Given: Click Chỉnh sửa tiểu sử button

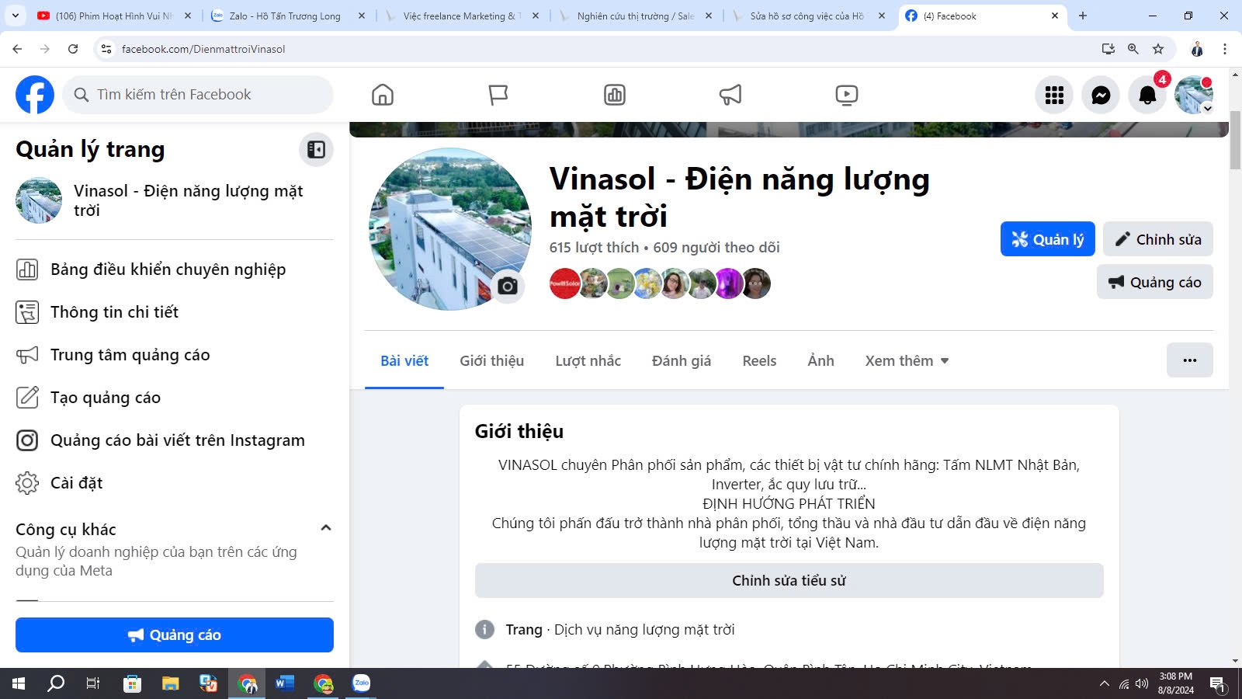Looking at the screenshot, I should pos(789,580).
